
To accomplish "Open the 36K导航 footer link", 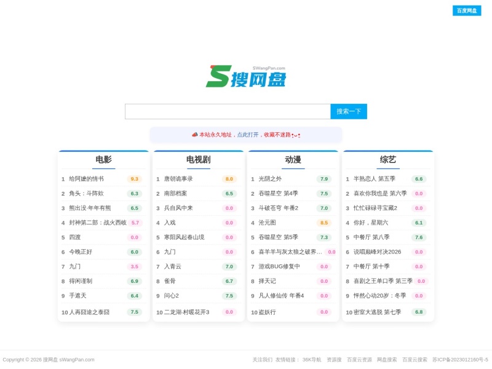I will (312, 360).
